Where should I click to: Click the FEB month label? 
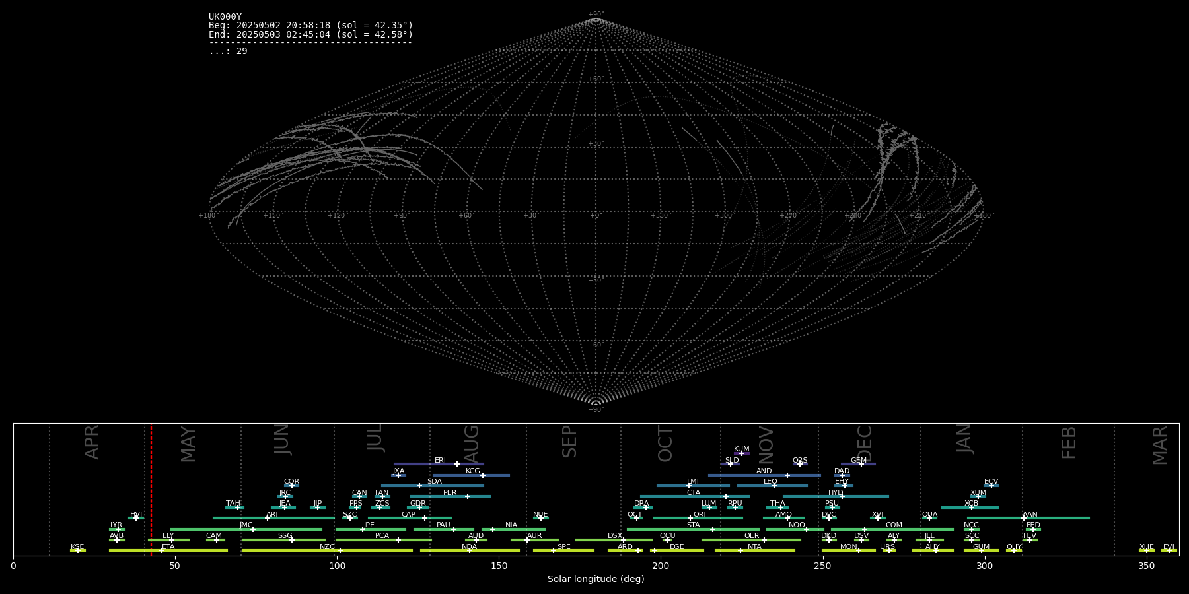[x=1069, y=442]
